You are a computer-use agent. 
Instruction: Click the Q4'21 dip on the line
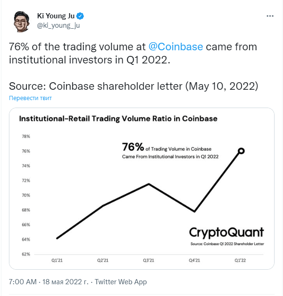(x=194, y=211)
